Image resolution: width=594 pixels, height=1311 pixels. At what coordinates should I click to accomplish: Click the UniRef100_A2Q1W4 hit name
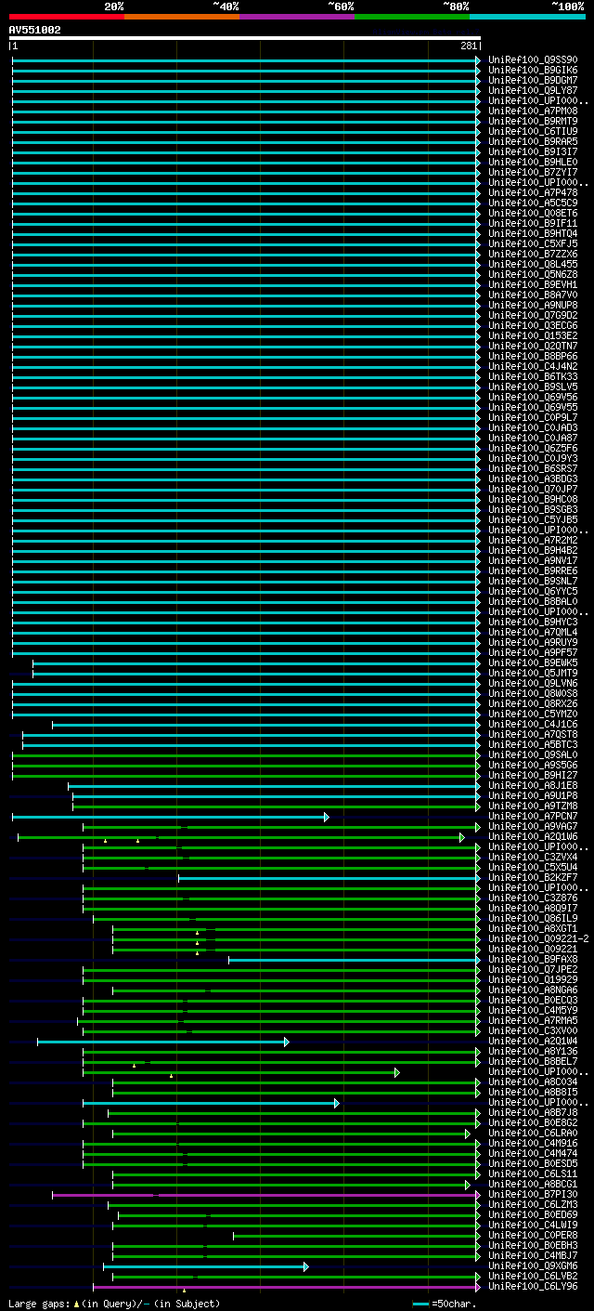[533, 1042]
